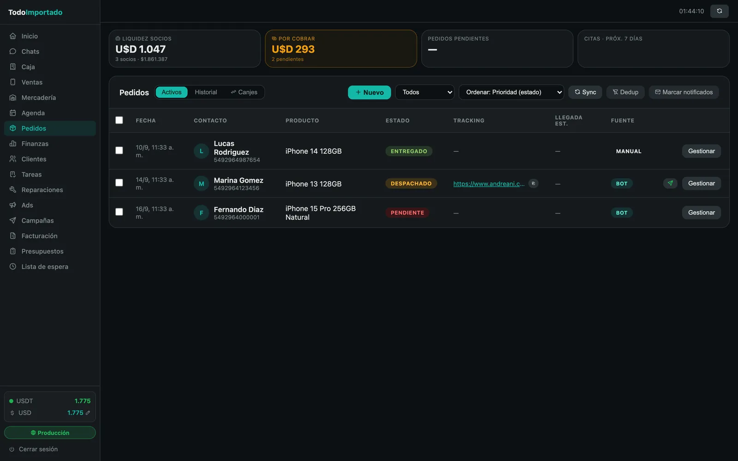Open Campañas in the sidebar

coord(50,220)
